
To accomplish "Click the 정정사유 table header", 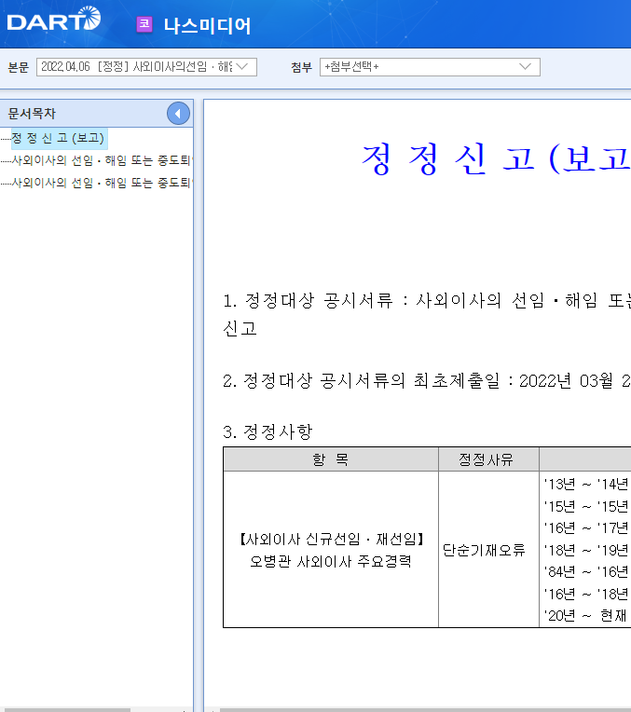I will click(x=488, y=459).
